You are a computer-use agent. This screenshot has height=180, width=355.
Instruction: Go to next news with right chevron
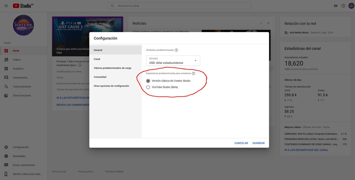click(x=268, y=23)
